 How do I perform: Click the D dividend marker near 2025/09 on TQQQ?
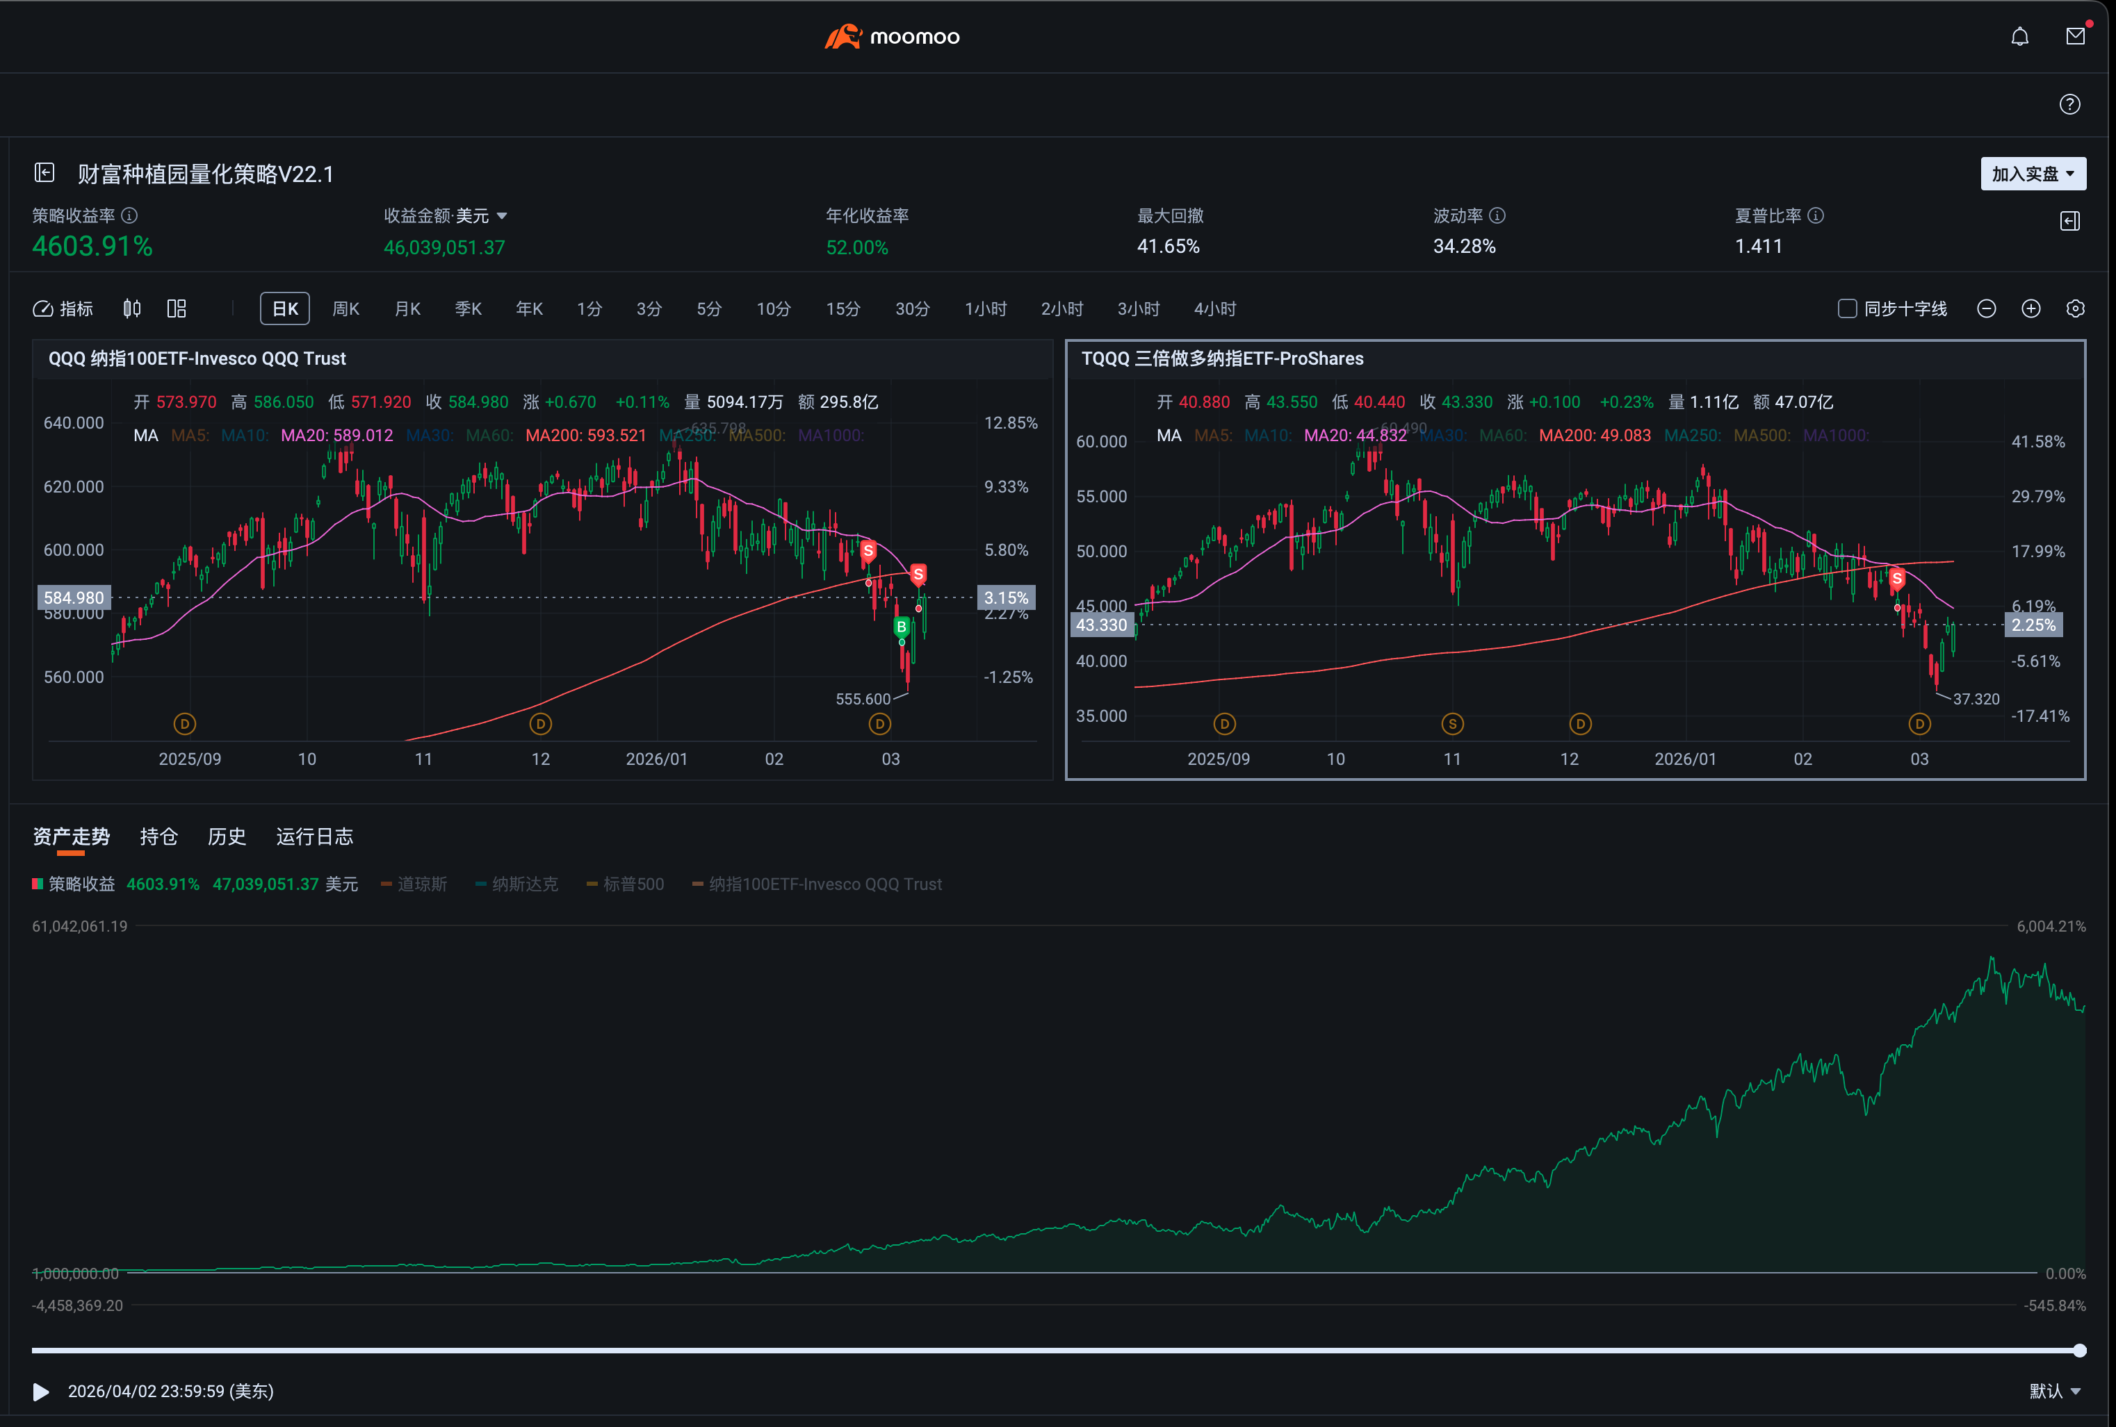click(x=1225, y=725)
